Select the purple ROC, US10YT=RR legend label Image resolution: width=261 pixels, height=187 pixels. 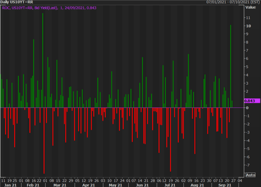coord(49,8)
